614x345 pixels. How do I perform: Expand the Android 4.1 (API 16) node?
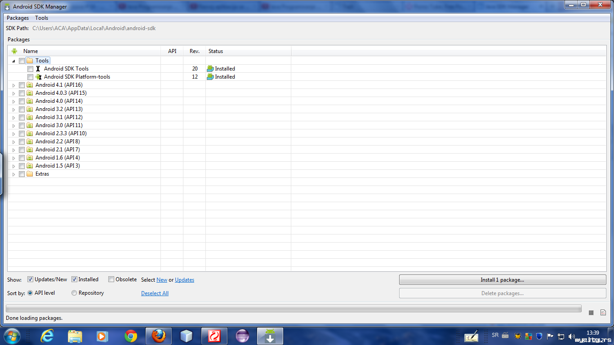tap(13, 85)
